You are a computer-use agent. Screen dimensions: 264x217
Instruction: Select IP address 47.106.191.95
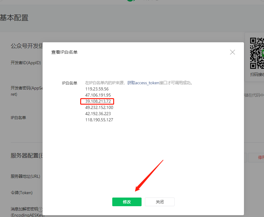(98, 95)
